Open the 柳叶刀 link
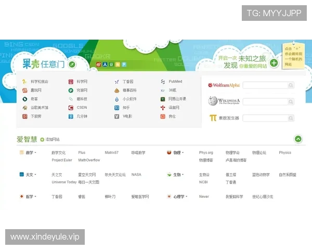 (x=110, y=196)
